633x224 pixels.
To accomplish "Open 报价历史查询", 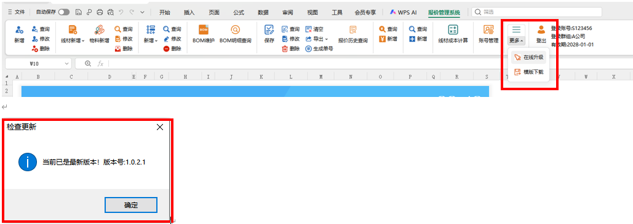I will [353, 34].
